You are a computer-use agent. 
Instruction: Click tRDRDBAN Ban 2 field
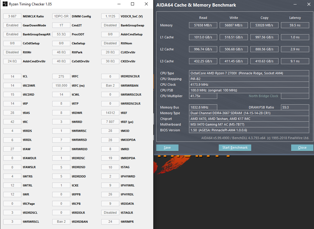pos(61,222)
